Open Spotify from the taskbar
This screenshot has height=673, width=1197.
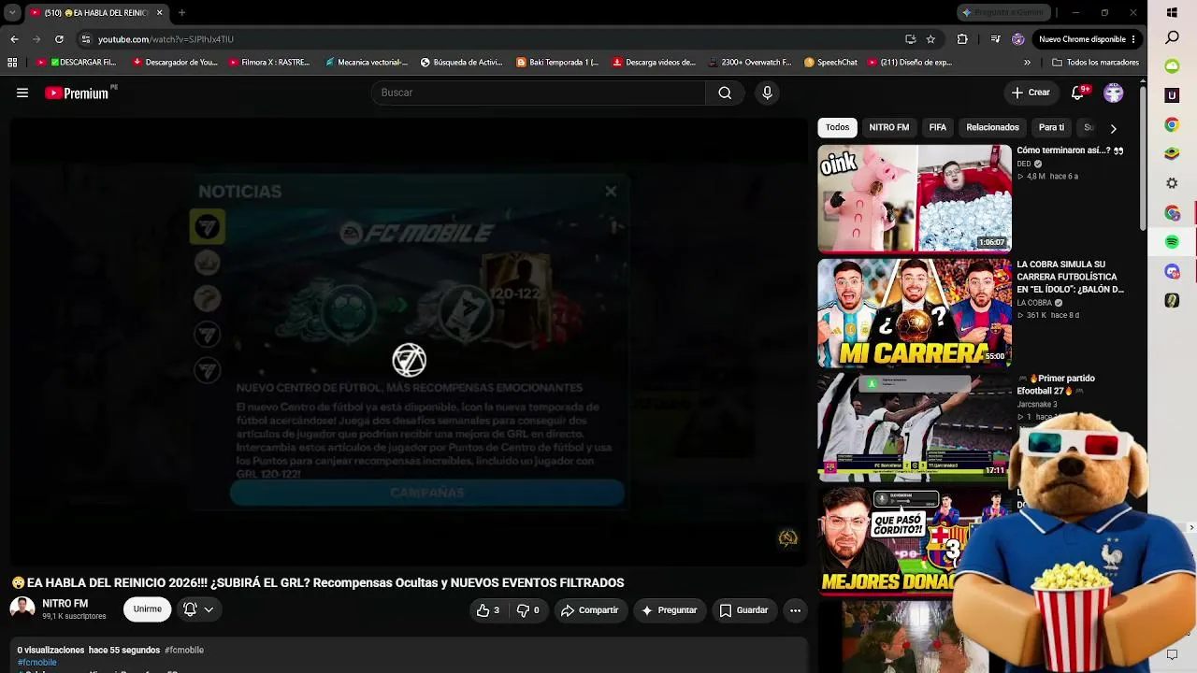1172,242
